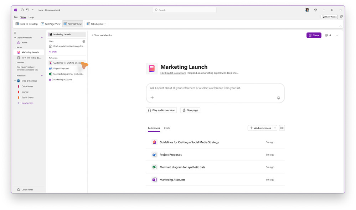Image resolution: width=356 pixels, height=210 pixels.
Task: Open Marketing Accounts in the main list
Action: click(x=215, y=180)
